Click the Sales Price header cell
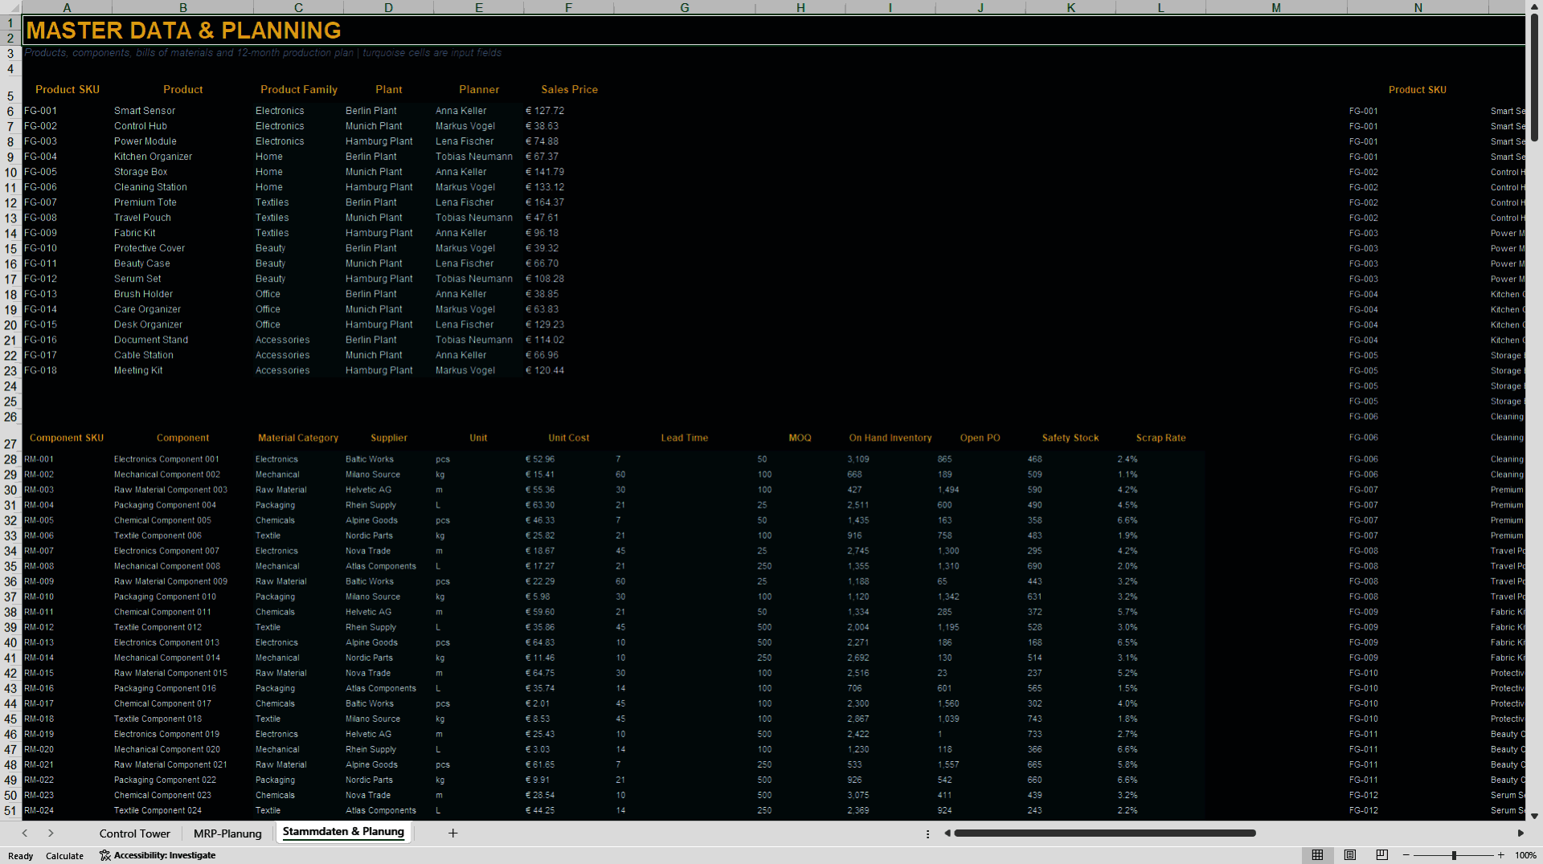 pos(569,89)
